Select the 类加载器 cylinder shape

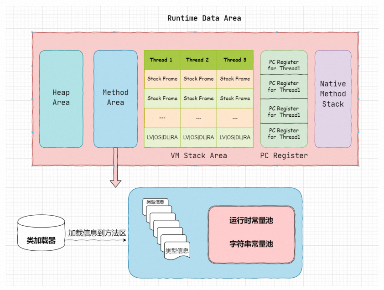pyautogui.click(x=41, y=233)
